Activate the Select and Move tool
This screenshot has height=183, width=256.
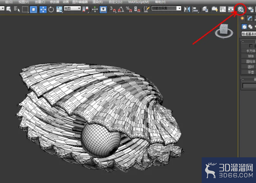coord(43,9)
